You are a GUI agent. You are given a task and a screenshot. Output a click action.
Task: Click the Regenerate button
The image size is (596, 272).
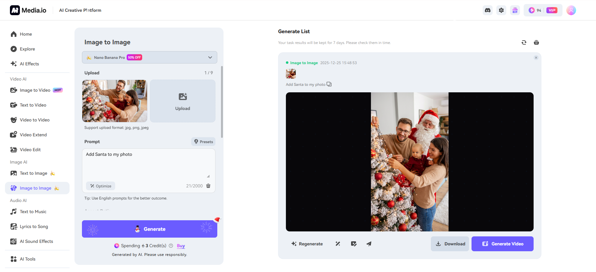pyautogui.click(x=307, y=244)
